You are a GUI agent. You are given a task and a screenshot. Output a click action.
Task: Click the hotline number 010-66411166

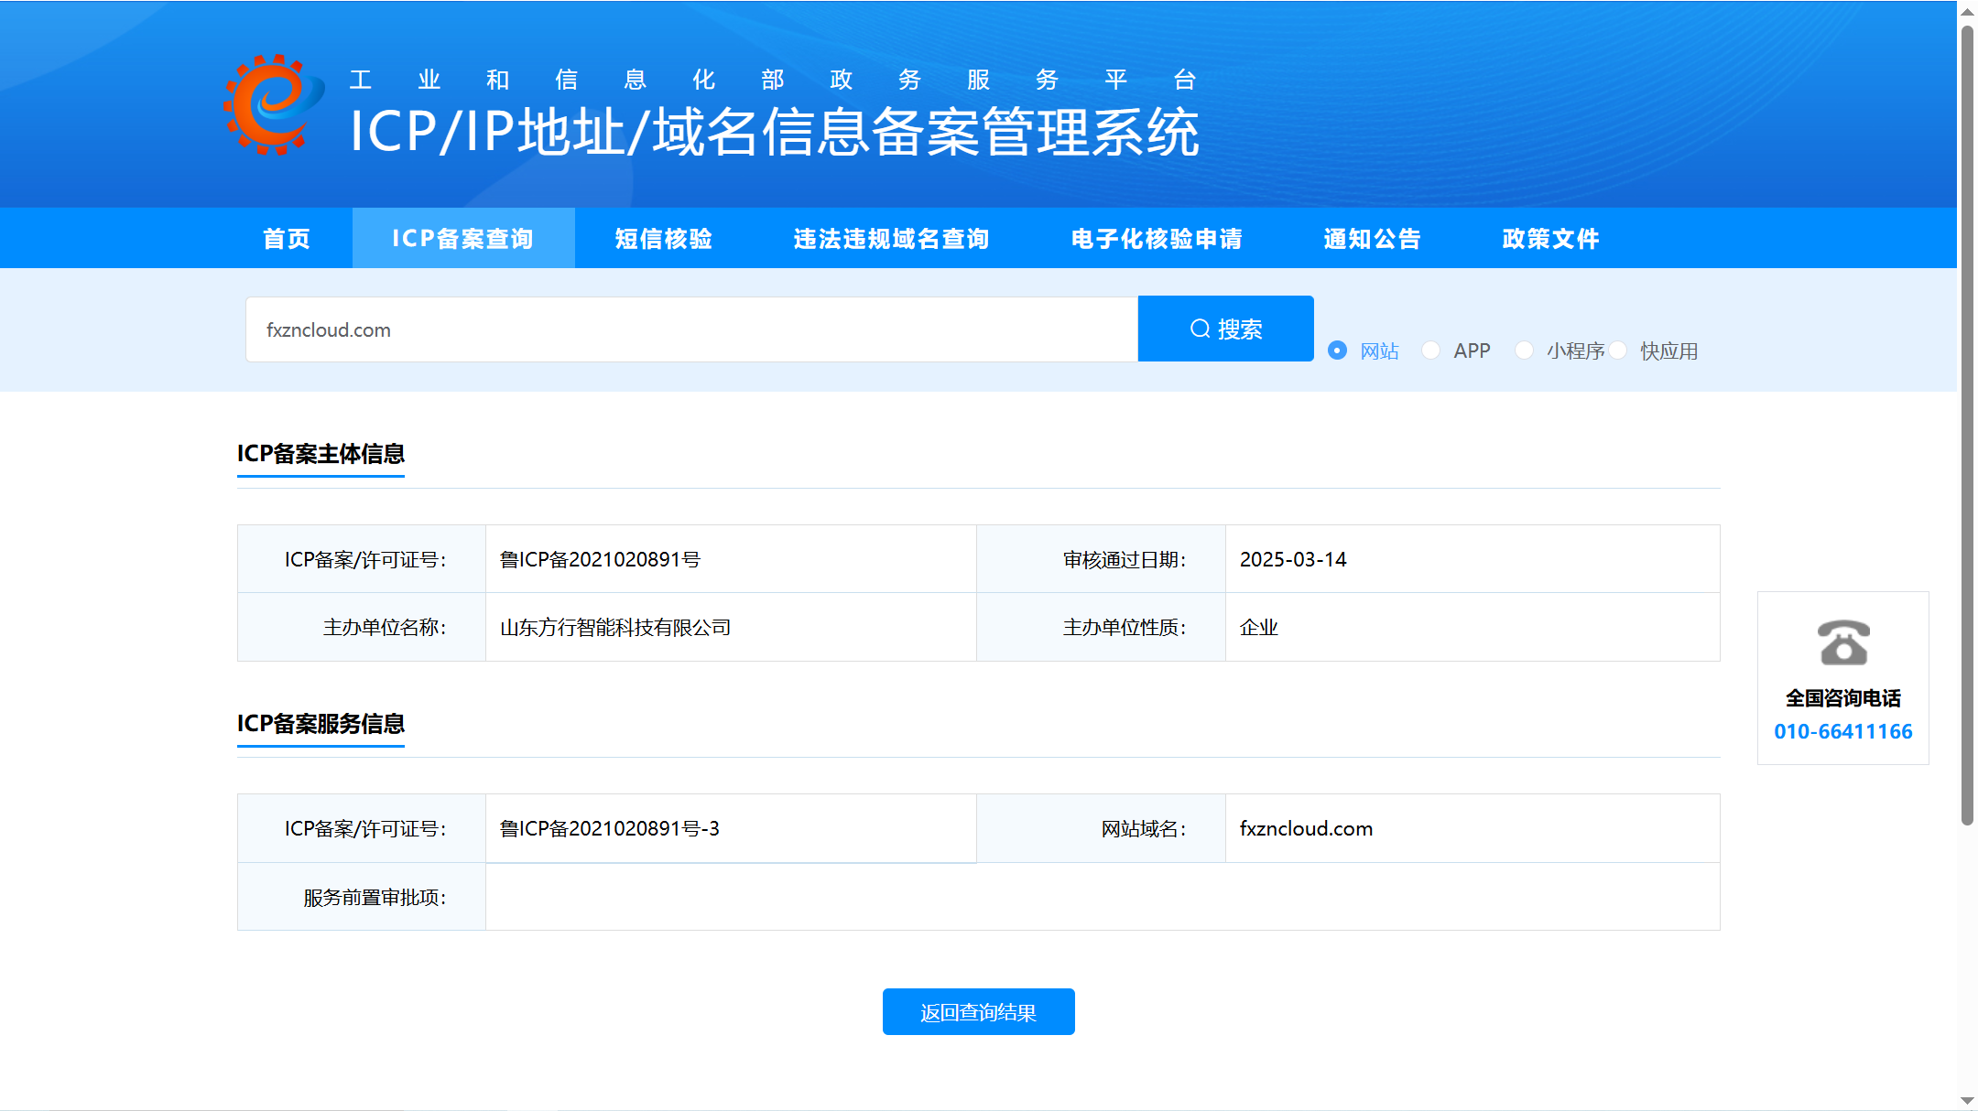(x=1842, y=731)
